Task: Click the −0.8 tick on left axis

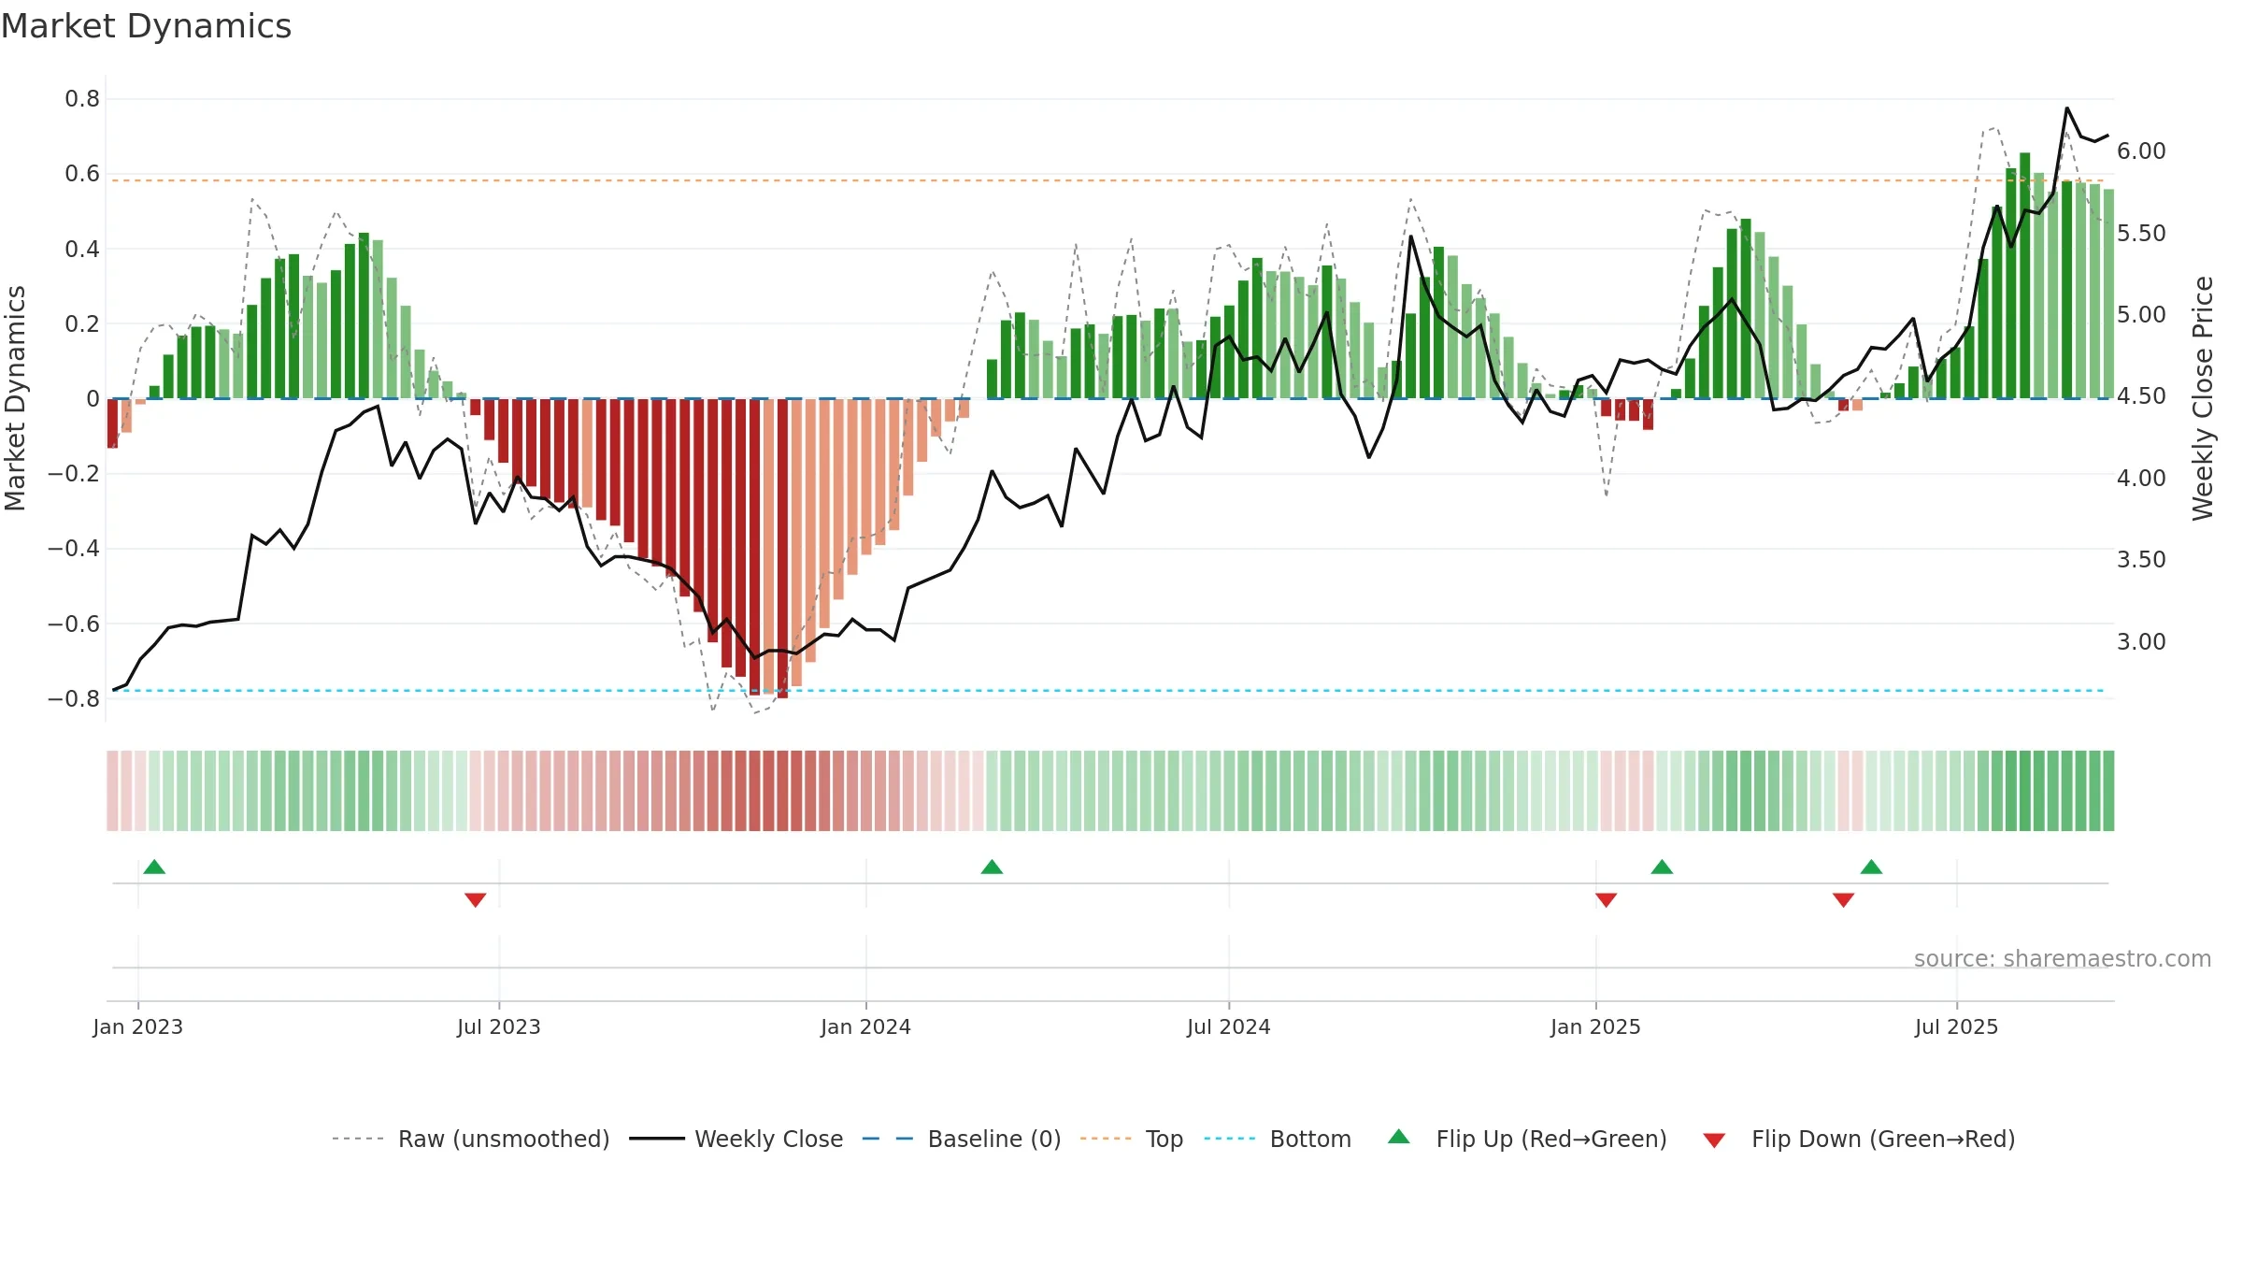Action: (74, 698)
